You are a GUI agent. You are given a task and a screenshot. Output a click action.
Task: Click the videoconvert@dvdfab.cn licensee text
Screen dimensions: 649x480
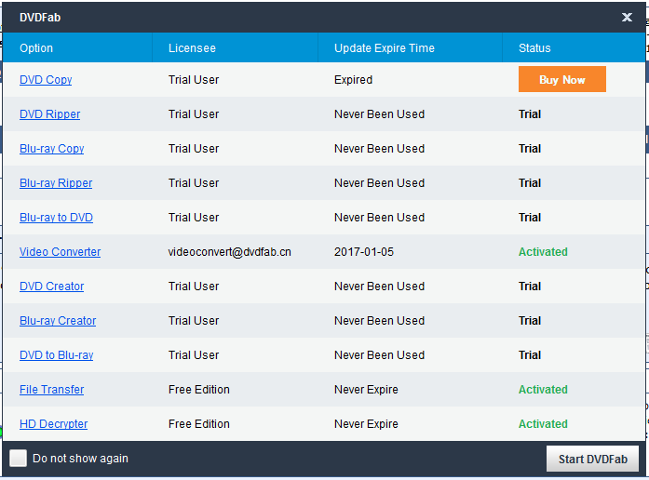[229, 252]
